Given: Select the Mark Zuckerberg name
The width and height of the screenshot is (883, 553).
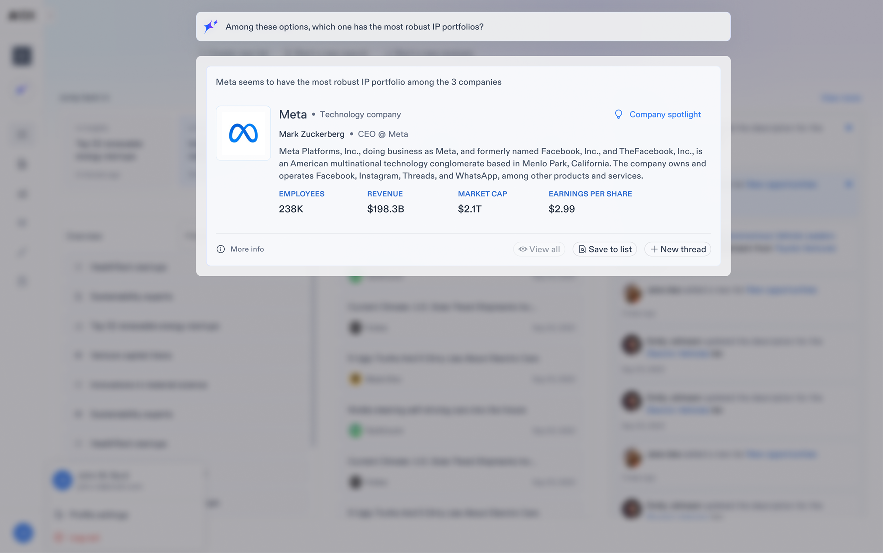Looking at the screenshot, I should click(x=312, y=134).
